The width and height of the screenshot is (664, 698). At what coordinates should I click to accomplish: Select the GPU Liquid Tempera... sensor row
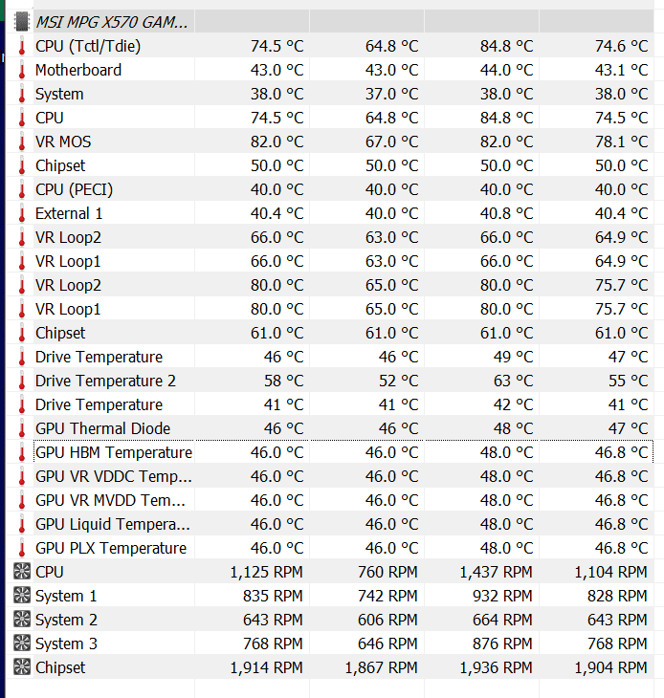pyautogui.click(x=330, y=524)
